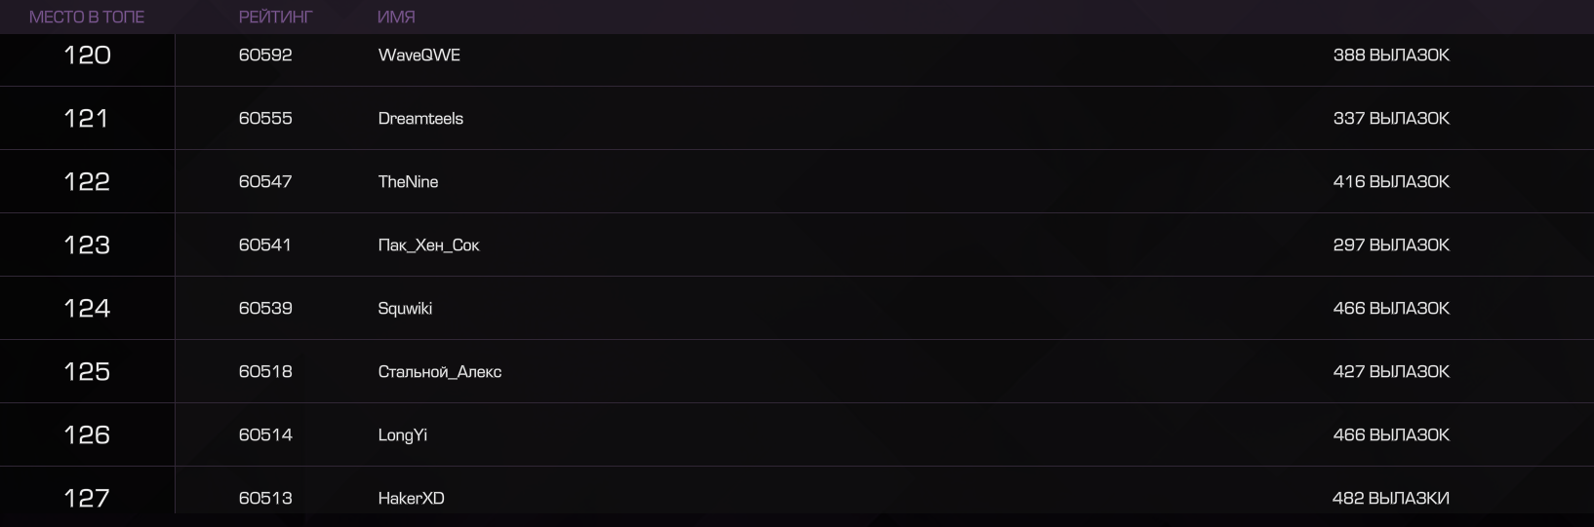Viewport: 1594px width, 527px height.
Task: Click "482 ВЫЛАЗКИ" for HakerXD
Action: [x=1391, y=499]
